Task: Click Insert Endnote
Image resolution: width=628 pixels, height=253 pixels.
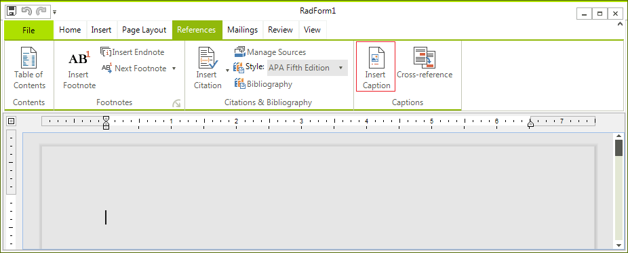Action: tap(132, 52)
